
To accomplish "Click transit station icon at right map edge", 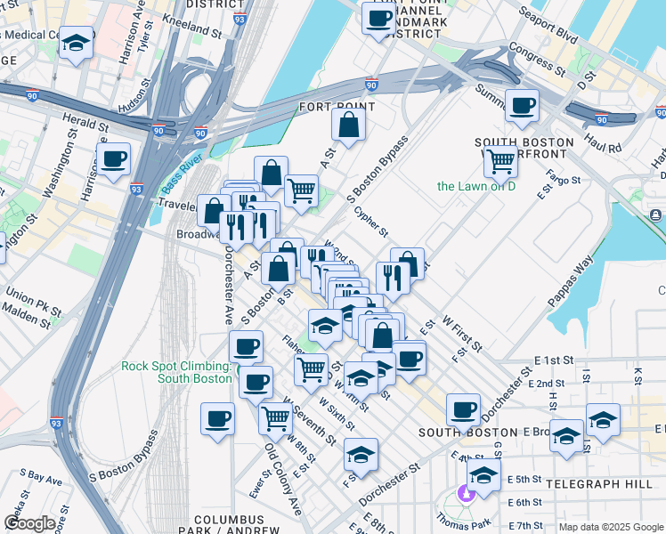I will click(x=656, y=214).
